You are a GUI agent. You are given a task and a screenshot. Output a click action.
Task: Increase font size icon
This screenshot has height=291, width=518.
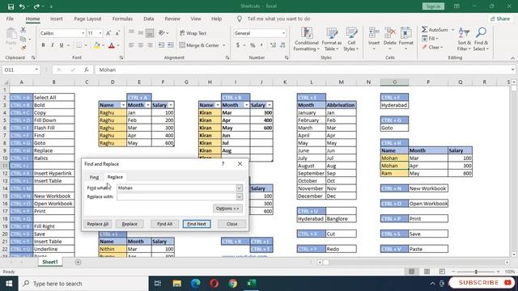pyautogui.click(x=108, y=33)
